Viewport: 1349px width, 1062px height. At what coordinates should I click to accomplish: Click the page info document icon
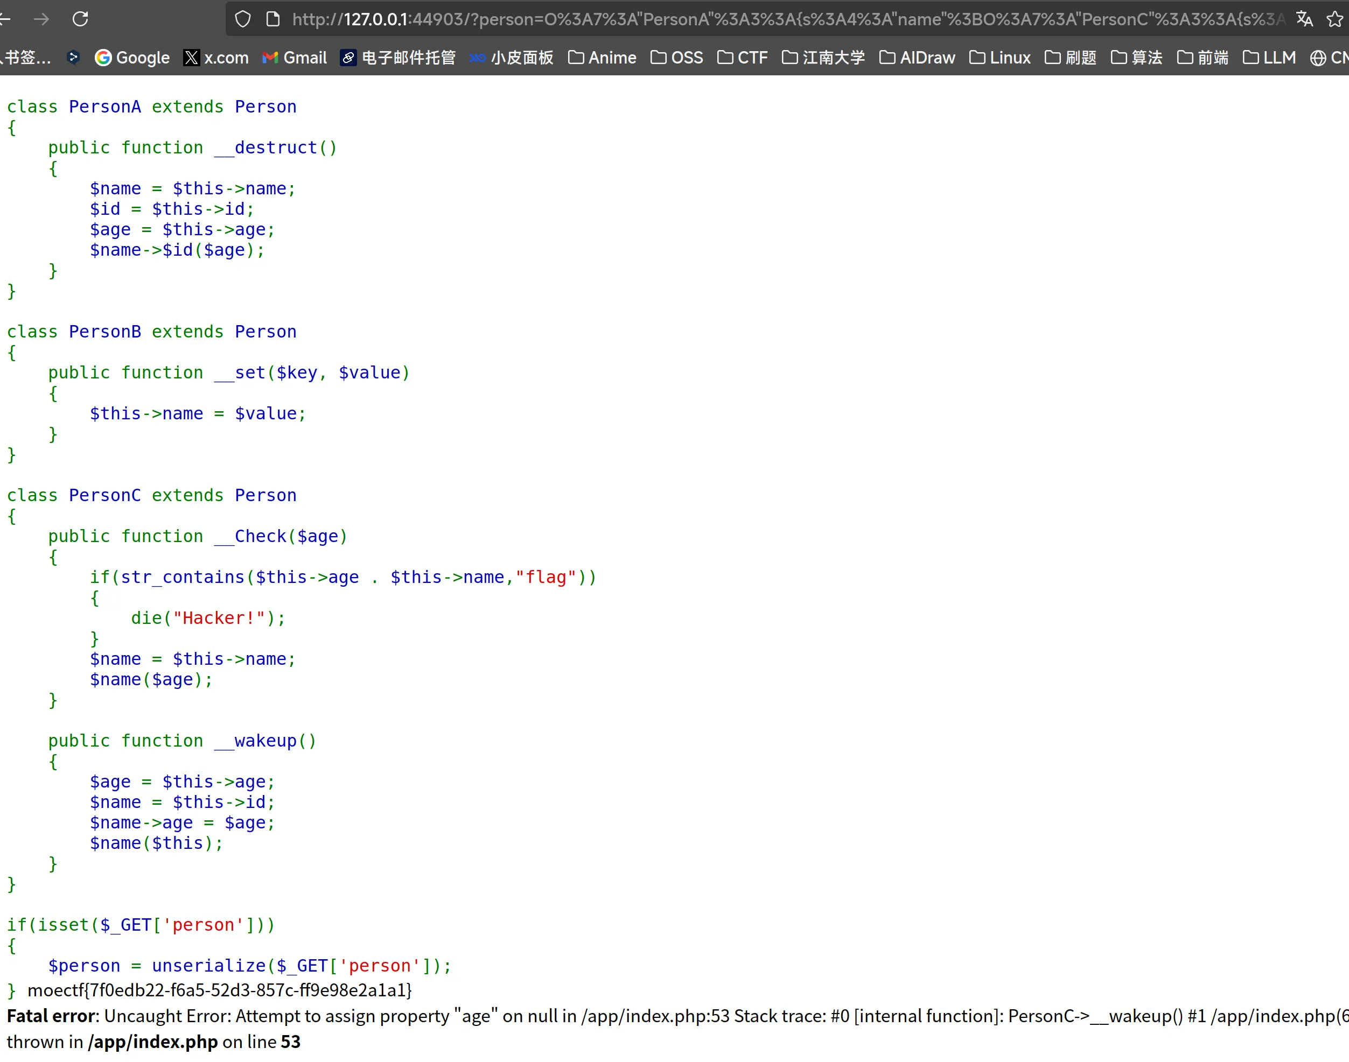pyautogui.click(x=272, y=19)
